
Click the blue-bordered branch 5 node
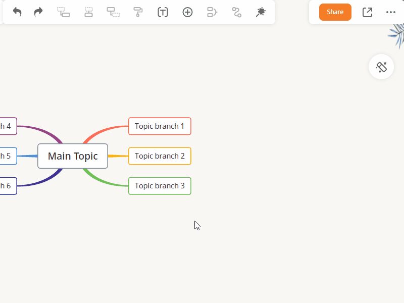point(8,156)
